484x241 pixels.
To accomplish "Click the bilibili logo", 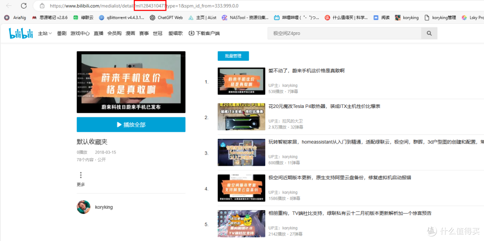I will 21,33.
